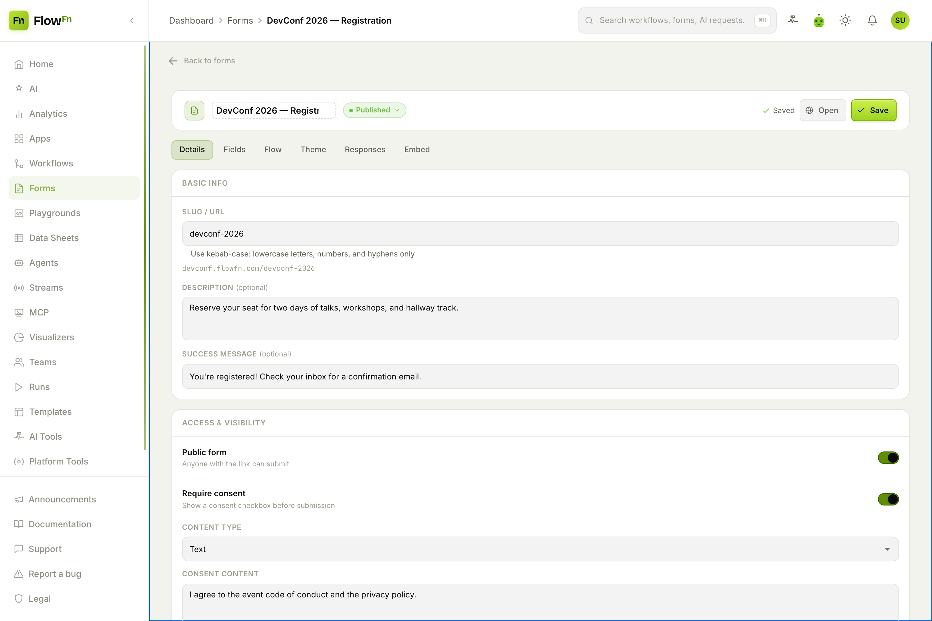This screenshot has width=932, height=621.
Task: Open Apps in the sidebar
Action: click(74, 138)
